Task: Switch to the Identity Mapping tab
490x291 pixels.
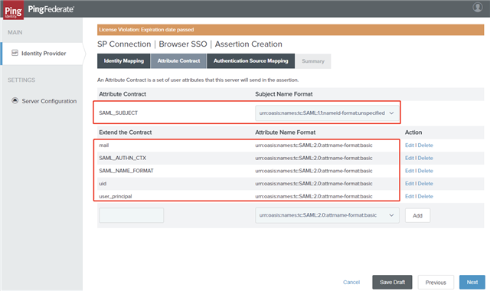Action: [x=124, y=61]
